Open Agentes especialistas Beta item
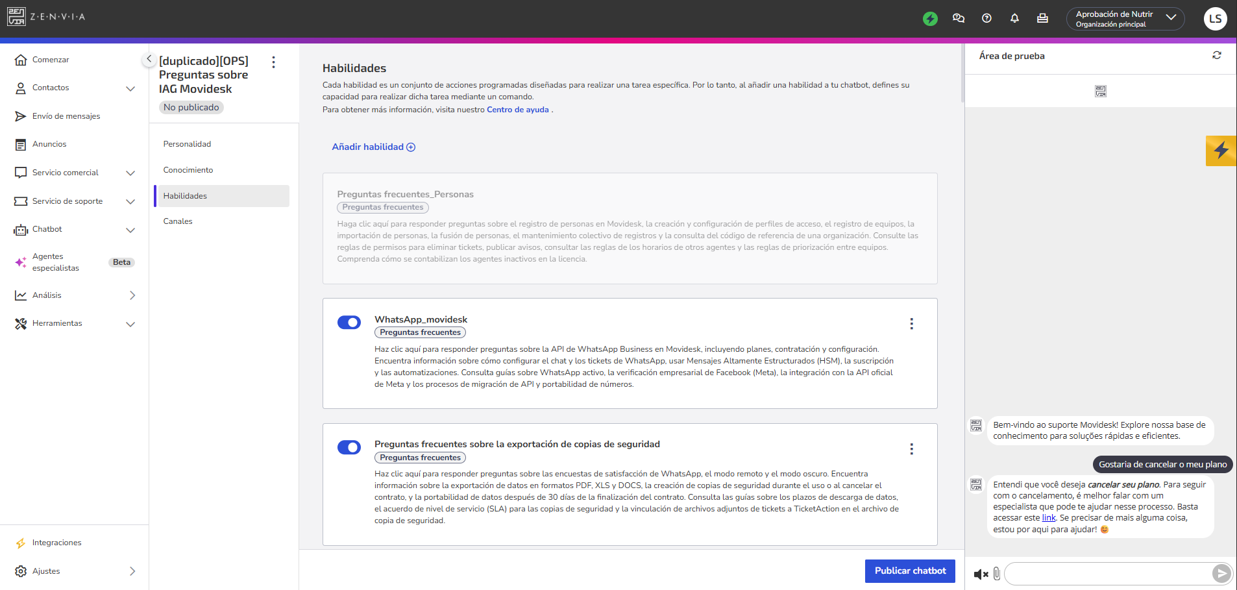 [74, 262]
